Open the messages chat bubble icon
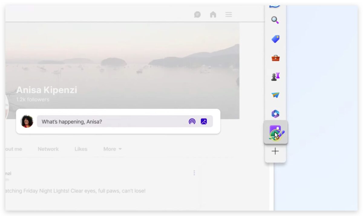Image resolution: width=363 pixels, height=216 pixels. (198, 14)
